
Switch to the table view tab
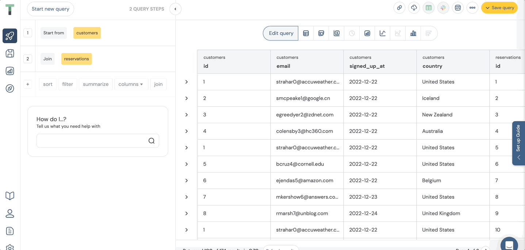pos(306,33)
